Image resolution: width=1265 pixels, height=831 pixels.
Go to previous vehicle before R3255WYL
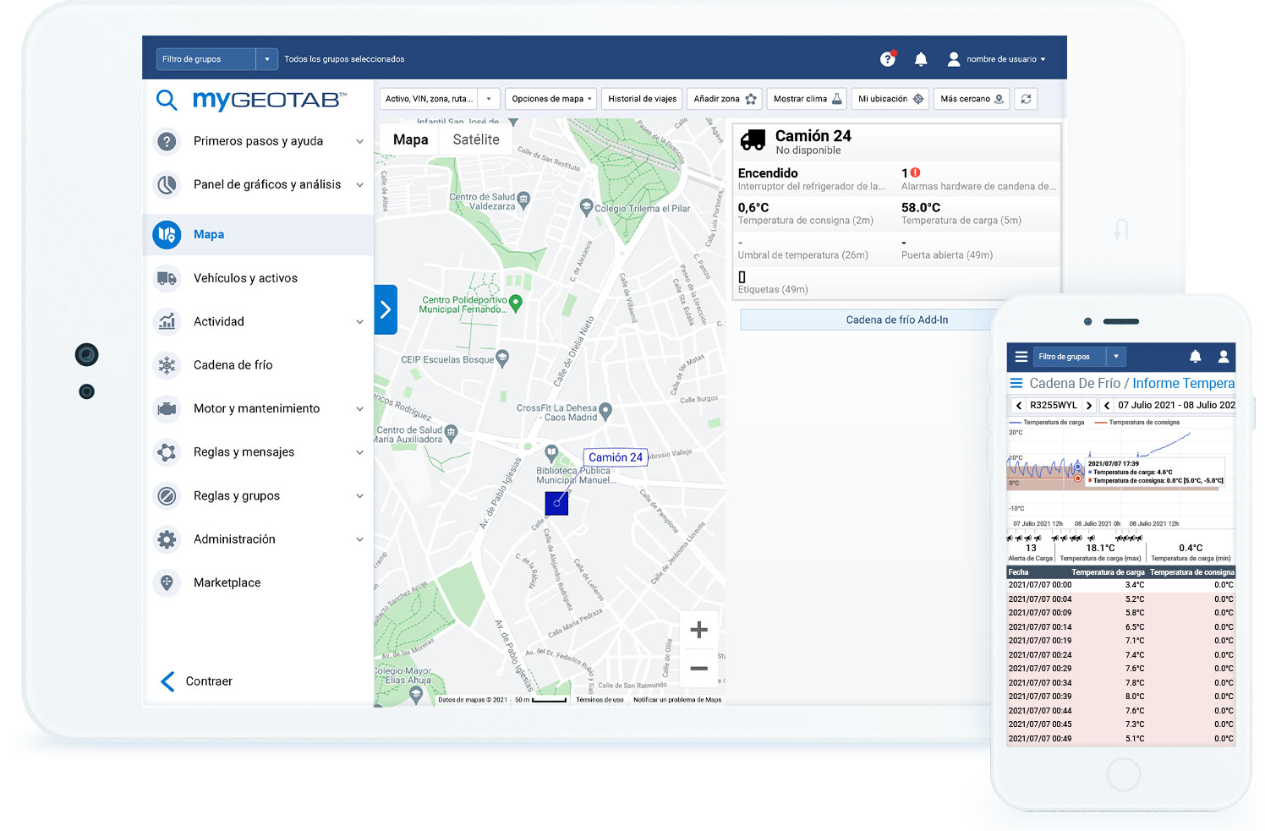1019,405
